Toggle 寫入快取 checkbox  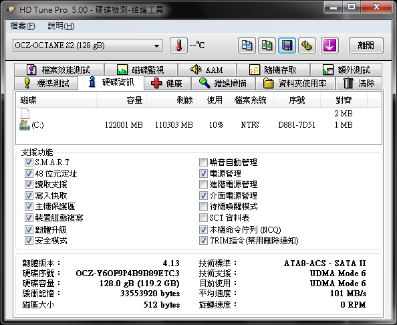point(29,195)
